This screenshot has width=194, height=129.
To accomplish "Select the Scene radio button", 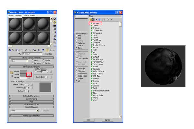I will [76, 45].
